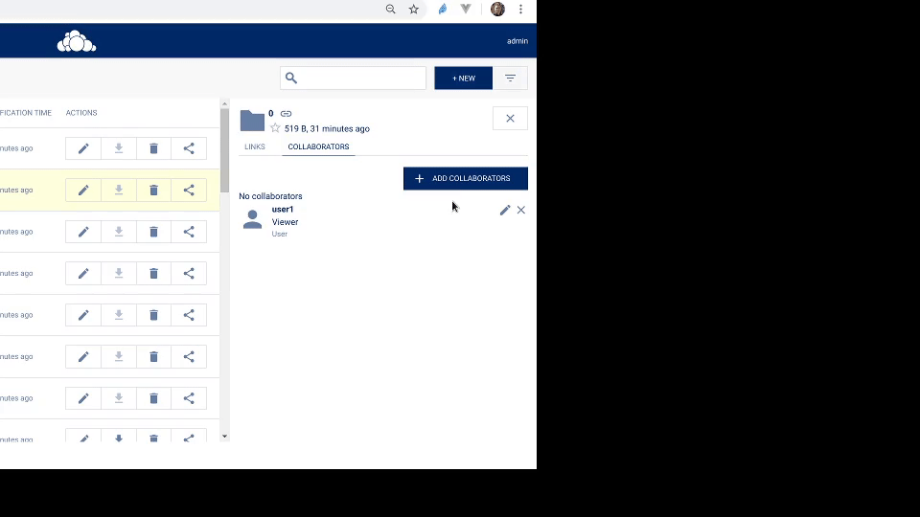Mark folder 0 as favorite with the star
The height and width of the screenshot is (517, 920).
(x=275, y=127)
